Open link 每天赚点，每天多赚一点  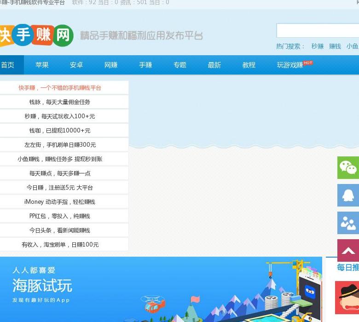point(60,173)
